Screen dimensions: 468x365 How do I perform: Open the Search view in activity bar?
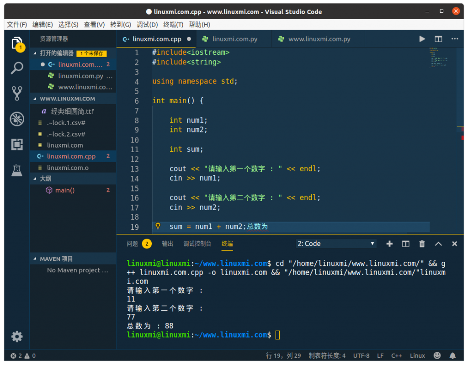(x=17, y=68)
